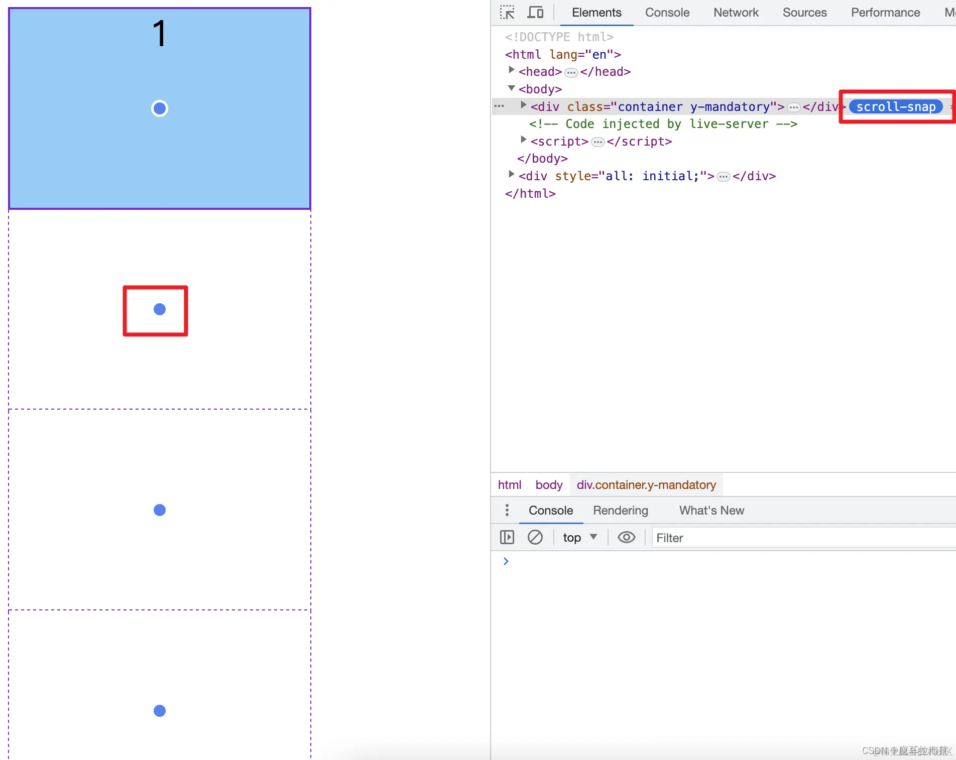This screenshot has height=760, width=956.
Task: Switch to the Sources tab
Action: 804,13
